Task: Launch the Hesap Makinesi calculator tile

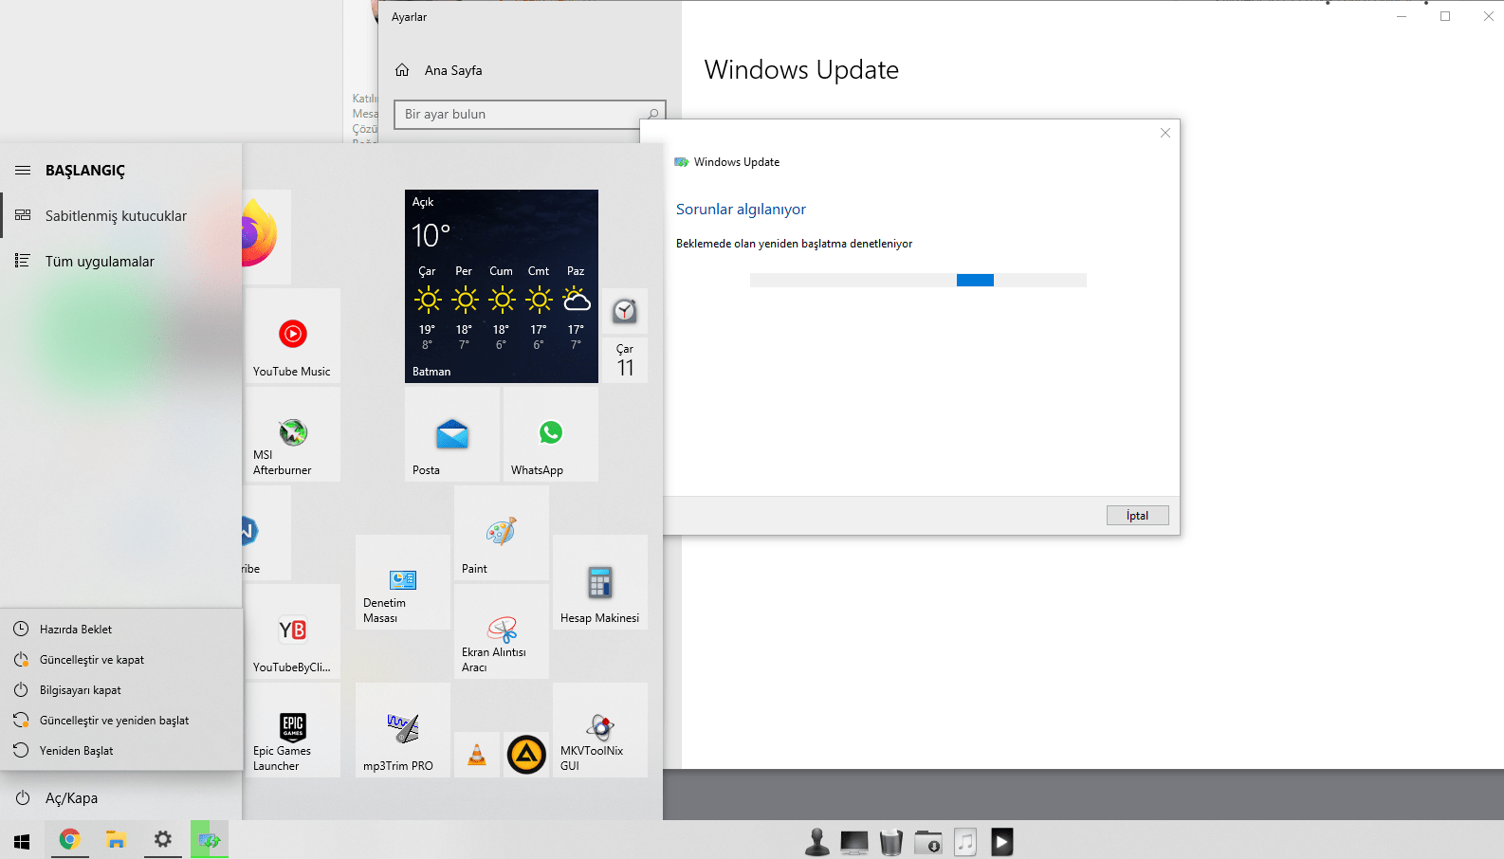Action: 600,582
